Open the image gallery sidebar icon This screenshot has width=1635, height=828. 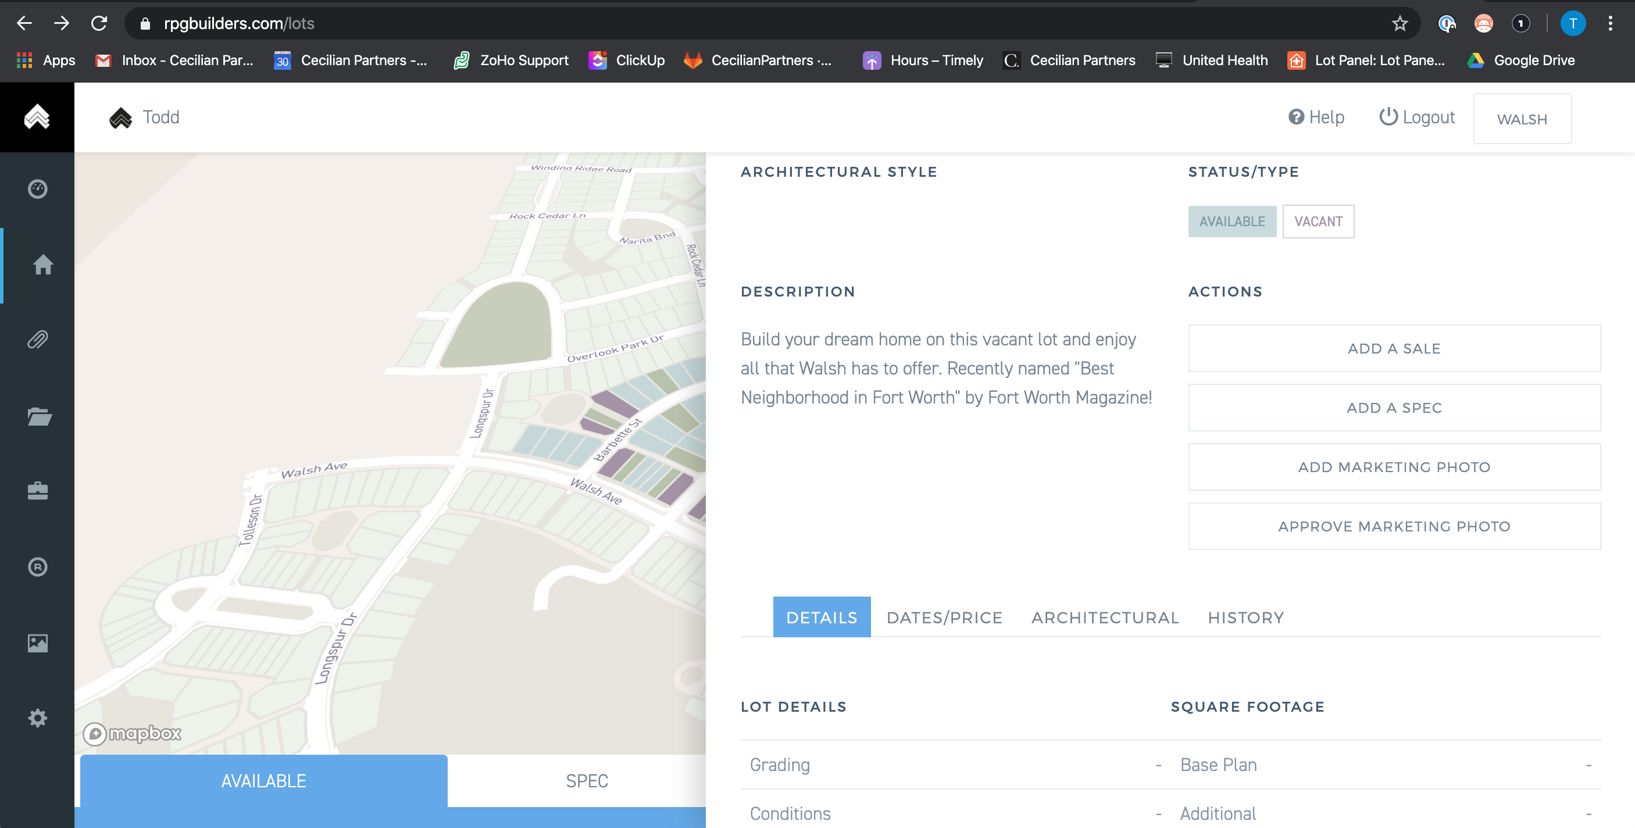pos(37,643)
